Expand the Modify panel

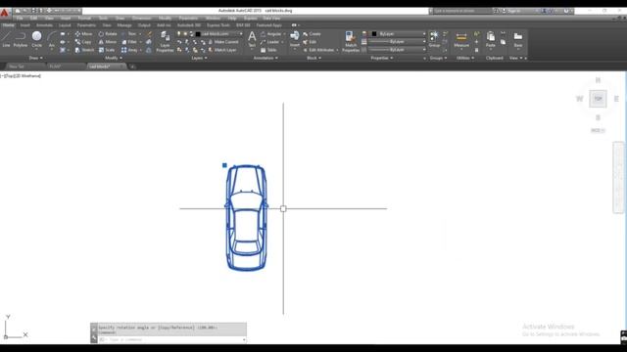pos(114,58)
